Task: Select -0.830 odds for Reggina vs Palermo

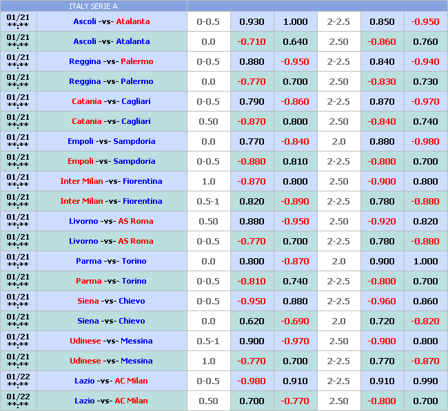Action: pos(382,81)
